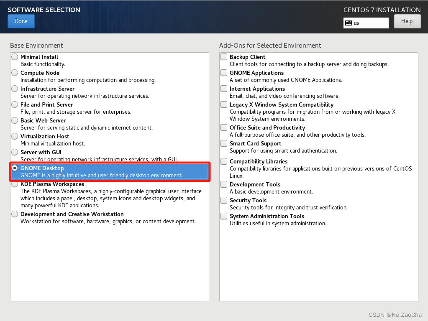428x321 pixels.
Task: Click the us keyboard layout indicator
Action: pyautogui.click(x=366, y=23)
